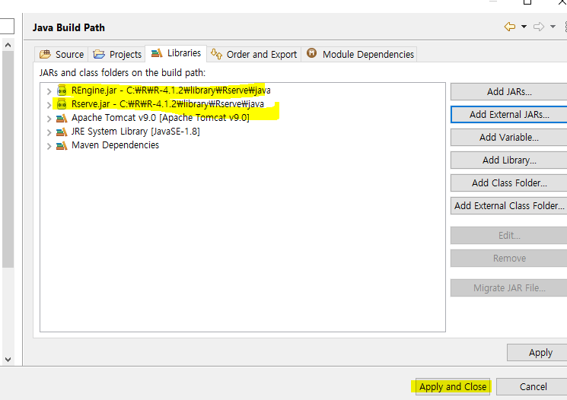Select Apache Tomcat v9.0 entry text

160,118
